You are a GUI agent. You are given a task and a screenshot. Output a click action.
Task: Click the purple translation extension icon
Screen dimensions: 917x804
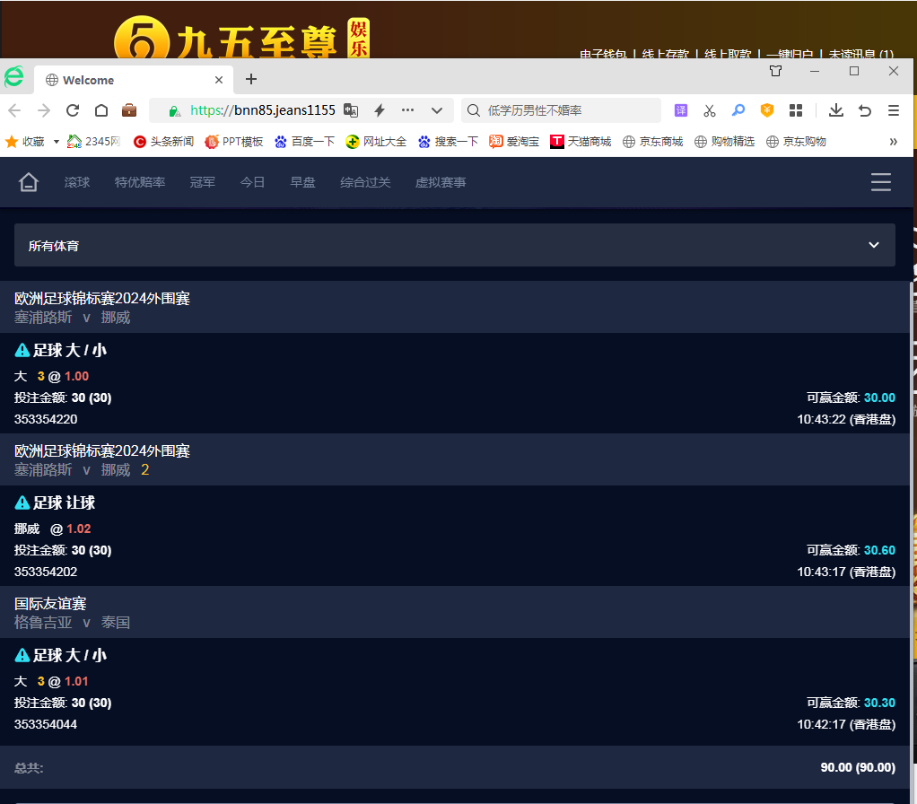pyautogui.click(x=681, y=110)
